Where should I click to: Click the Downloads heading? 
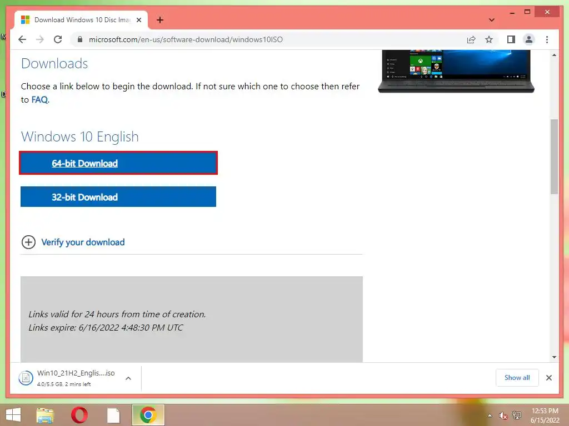click(x=54, y=63)
